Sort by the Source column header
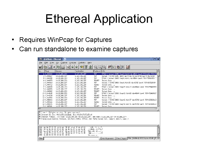The image size is (198, 148). coord(65,71)
